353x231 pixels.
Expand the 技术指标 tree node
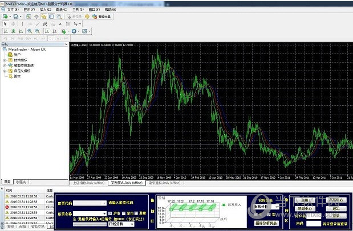pyautogui.click(x=5, y=60)
